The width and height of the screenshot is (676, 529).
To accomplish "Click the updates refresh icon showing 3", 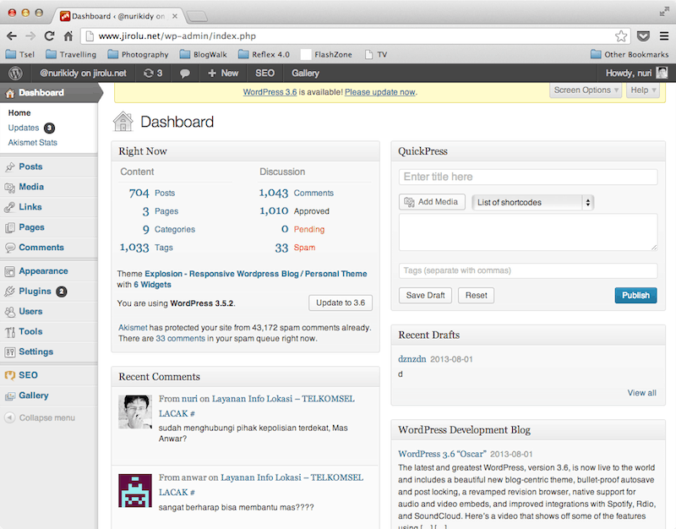I will tap(153, 74).
